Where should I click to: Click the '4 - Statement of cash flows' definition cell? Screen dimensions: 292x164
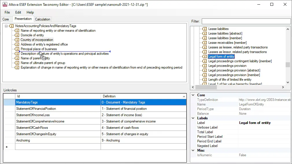[143, 128]
